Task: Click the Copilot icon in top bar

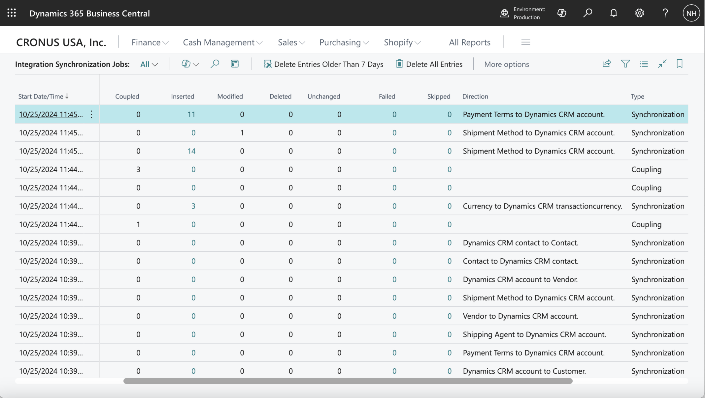Action: point(562,13)
